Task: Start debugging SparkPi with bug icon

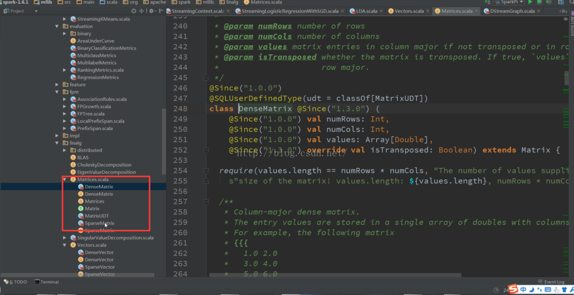Action: 540,2
